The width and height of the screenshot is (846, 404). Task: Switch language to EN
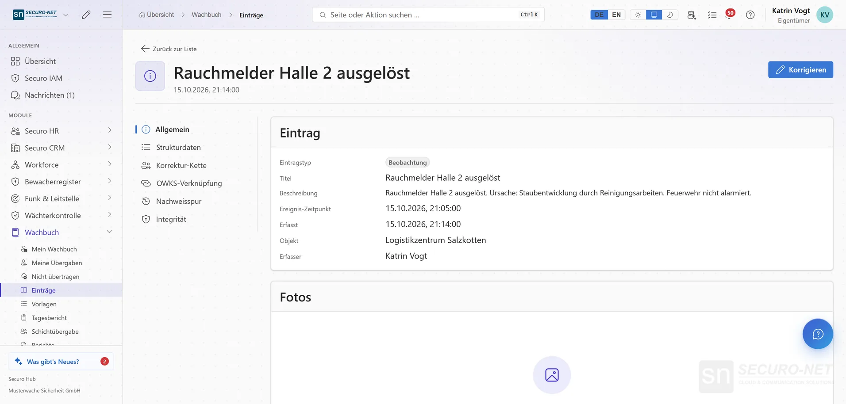[x=616, y=15]
